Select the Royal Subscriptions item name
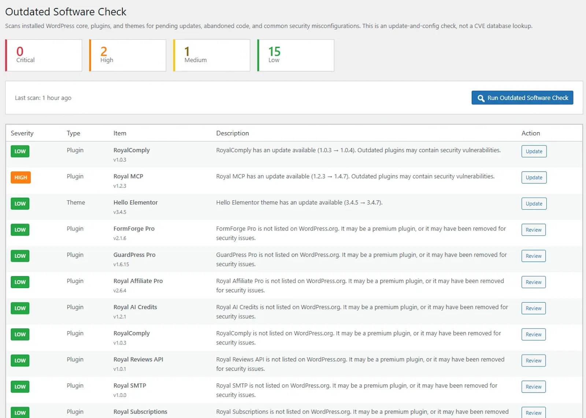 coord(140,412)
